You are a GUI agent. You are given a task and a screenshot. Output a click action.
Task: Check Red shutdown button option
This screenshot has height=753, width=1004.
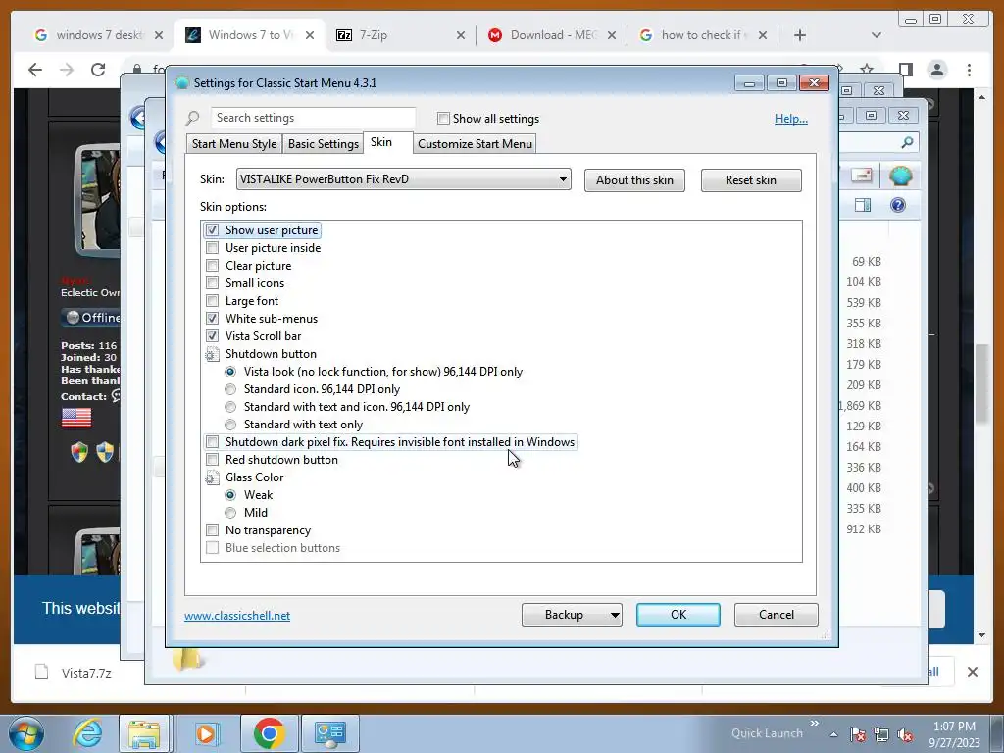(212, 460)
